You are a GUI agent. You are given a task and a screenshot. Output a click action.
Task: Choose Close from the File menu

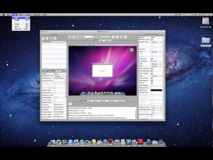(x=21, y=24)
